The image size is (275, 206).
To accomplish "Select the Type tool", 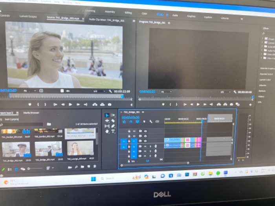I will pos(113,131).
